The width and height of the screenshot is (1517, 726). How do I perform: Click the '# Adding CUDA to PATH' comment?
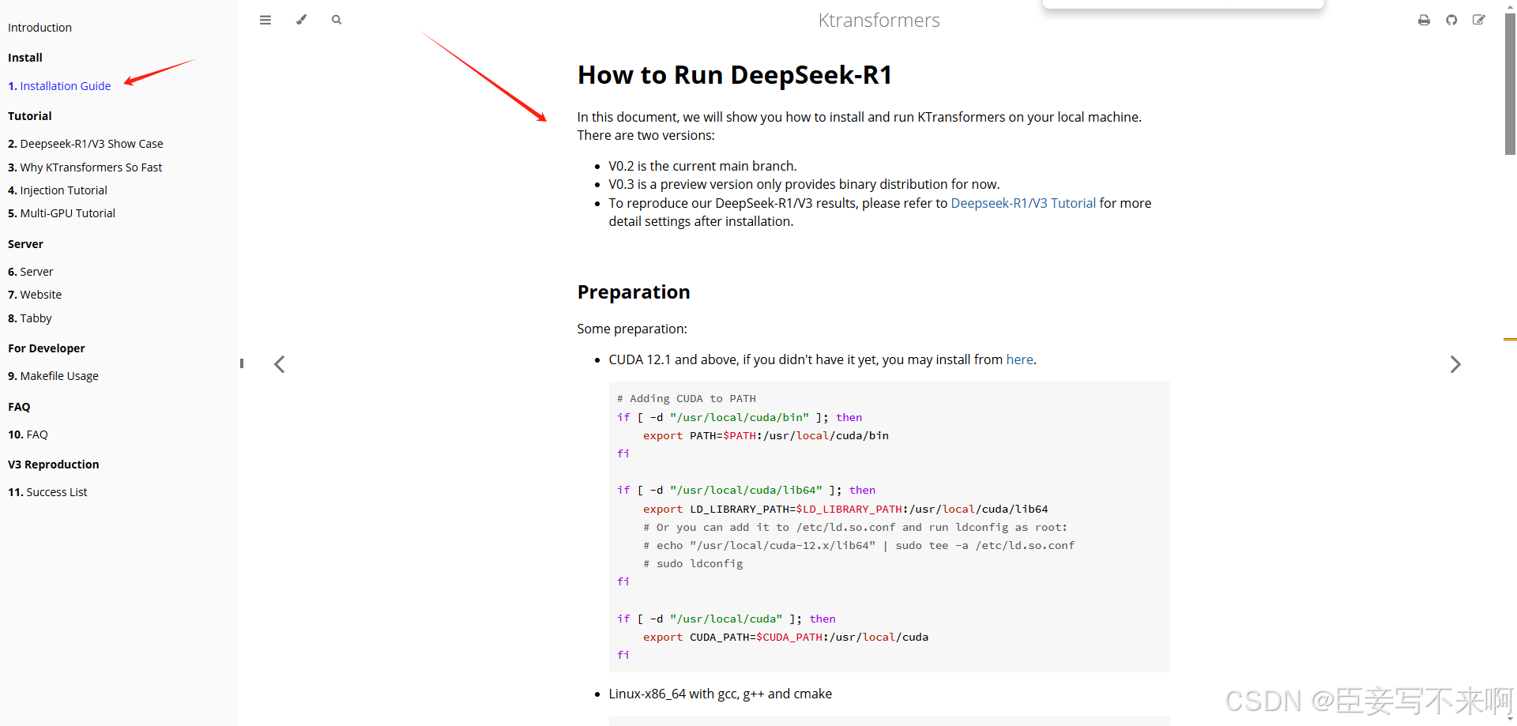click(687, 399)
